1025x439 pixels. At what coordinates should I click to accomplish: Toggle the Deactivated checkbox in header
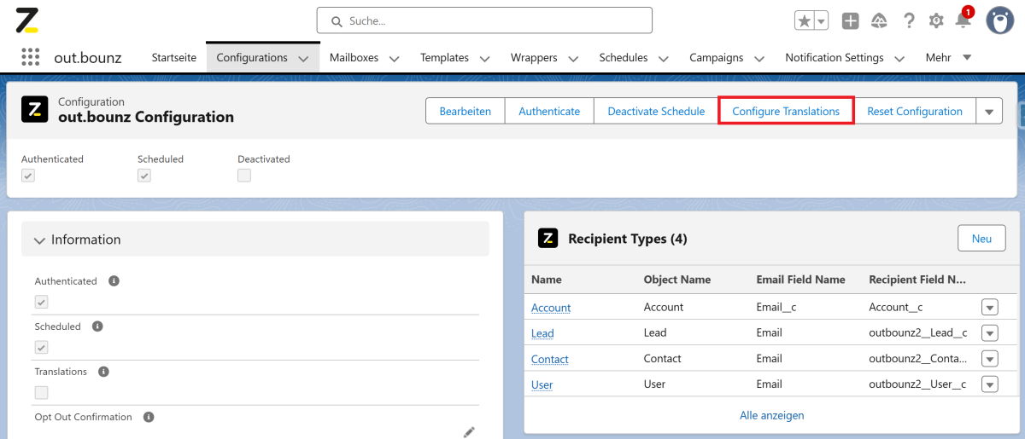click(244, 175)
